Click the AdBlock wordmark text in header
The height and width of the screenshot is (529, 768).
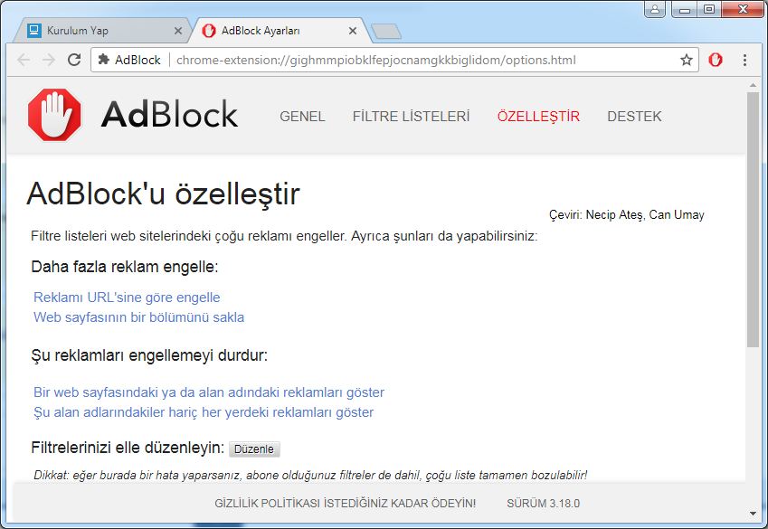click(169, 115)
